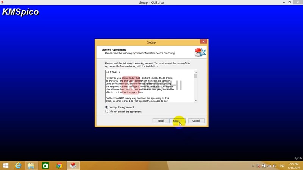Select "I do not accept the agreement" option

[107, 112]
